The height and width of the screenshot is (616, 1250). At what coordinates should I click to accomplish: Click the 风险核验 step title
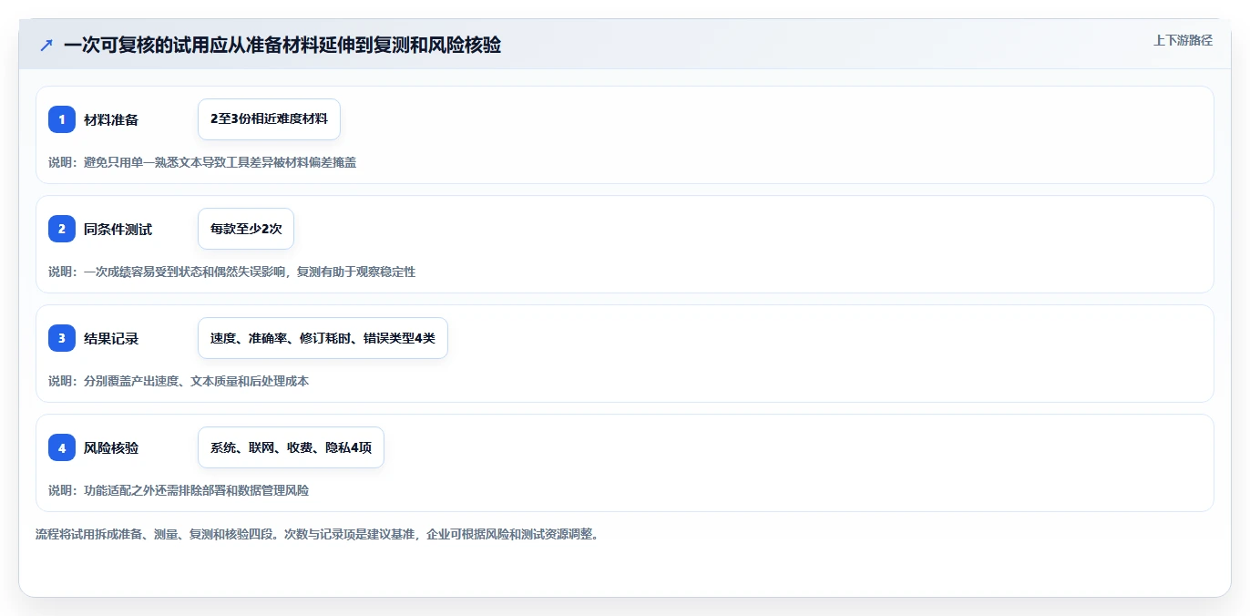pos(111,447)
